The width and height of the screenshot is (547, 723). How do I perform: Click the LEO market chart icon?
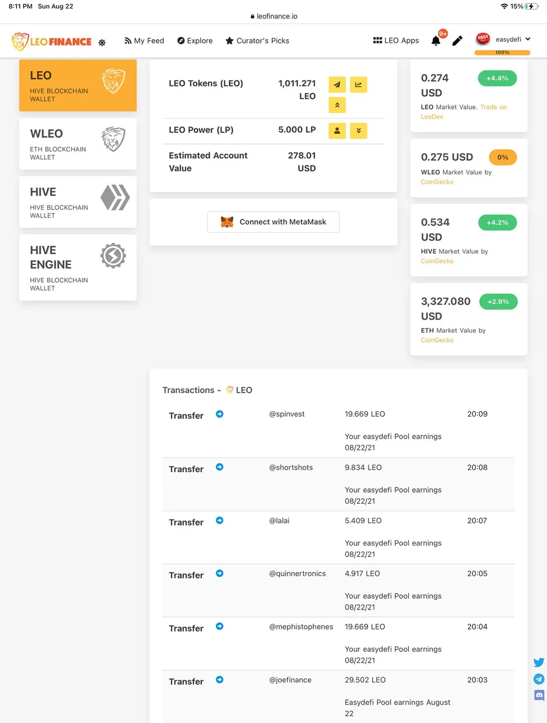[358, 85]
